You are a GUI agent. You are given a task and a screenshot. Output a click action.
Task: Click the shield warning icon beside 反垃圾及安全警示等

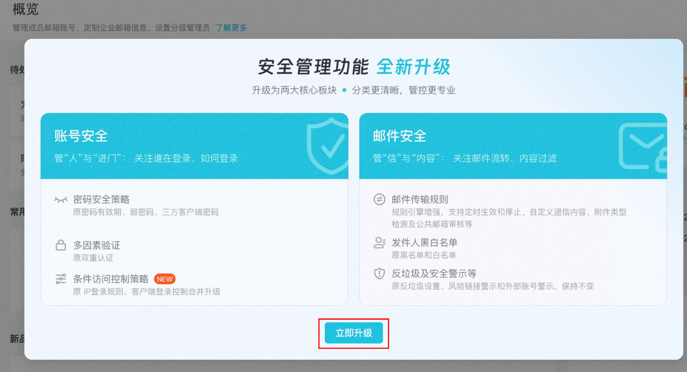coord(379,274)
